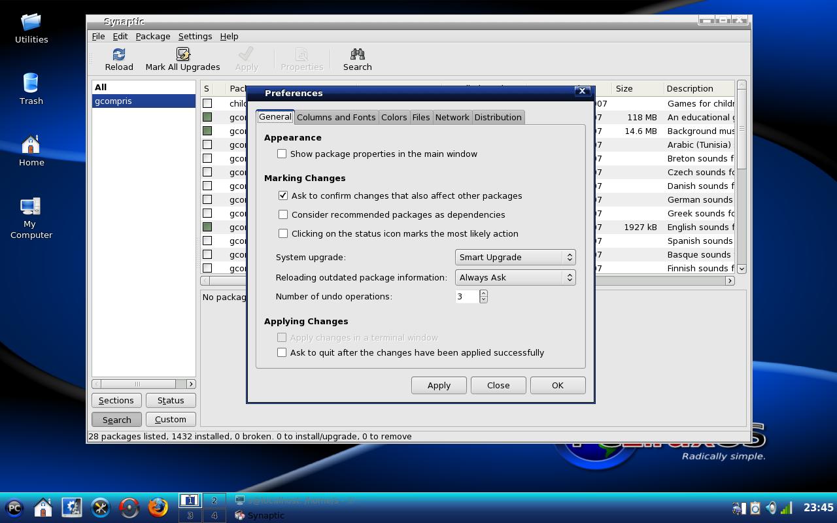Enable Show package properties in main window
This screenshot has height=523, width=837.
tap(282, 154)
